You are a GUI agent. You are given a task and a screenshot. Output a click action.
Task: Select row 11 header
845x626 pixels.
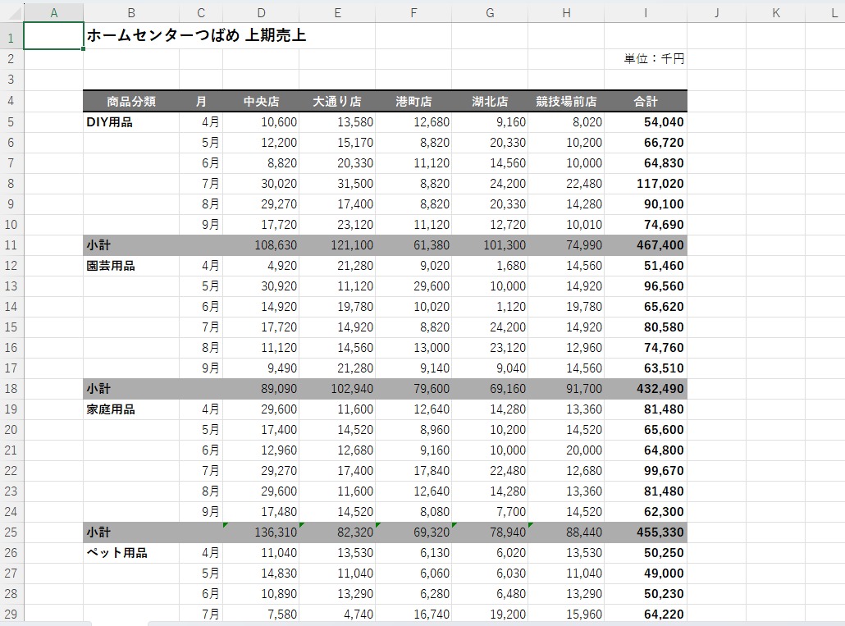11,245
